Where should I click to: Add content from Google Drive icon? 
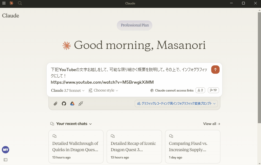tap(72, 104)
